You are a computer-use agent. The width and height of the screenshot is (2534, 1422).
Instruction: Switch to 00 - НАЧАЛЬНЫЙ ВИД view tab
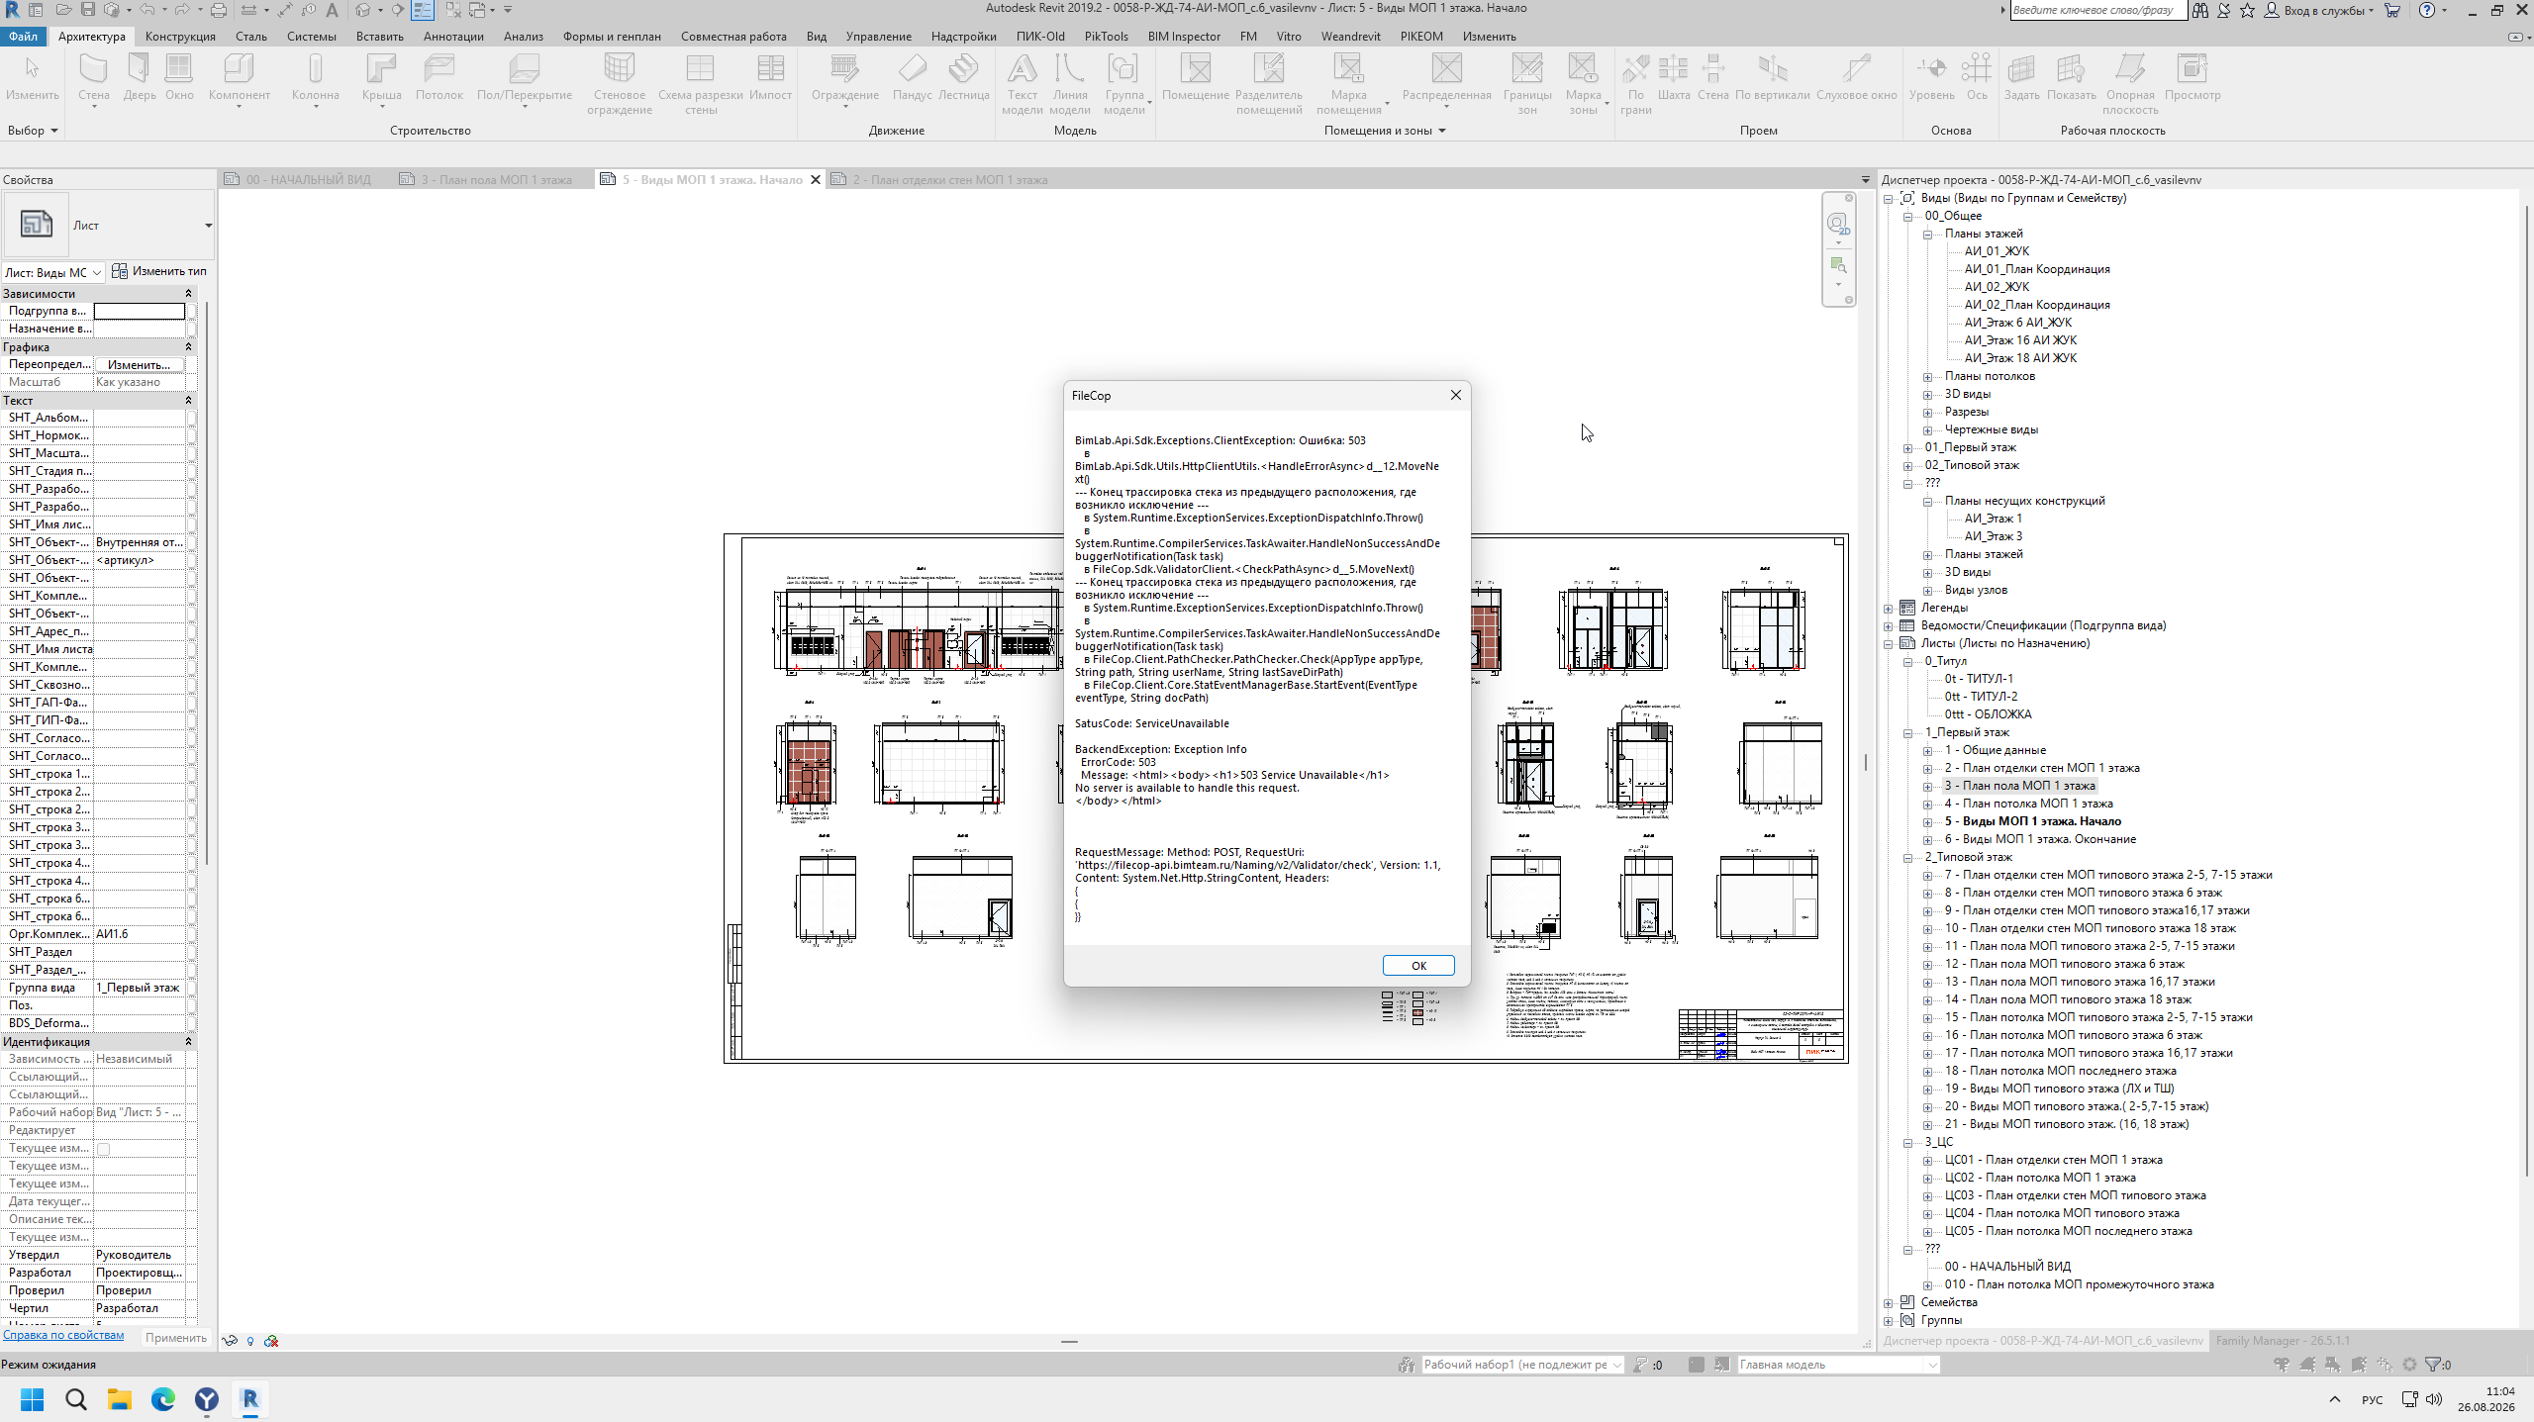[298, 180]
